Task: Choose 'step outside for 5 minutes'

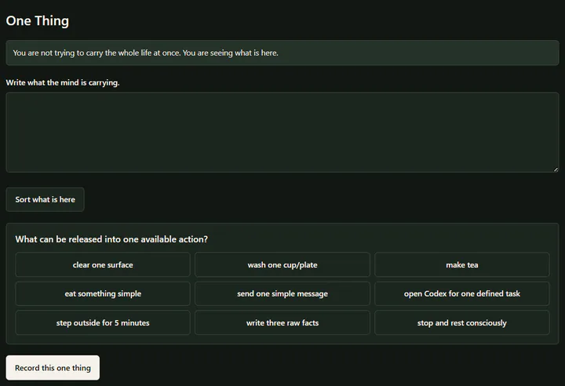Action: coord(103,323)
